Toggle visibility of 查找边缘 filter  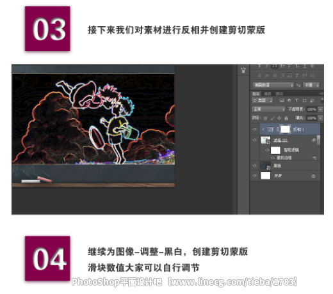click(x=273, y=158)
